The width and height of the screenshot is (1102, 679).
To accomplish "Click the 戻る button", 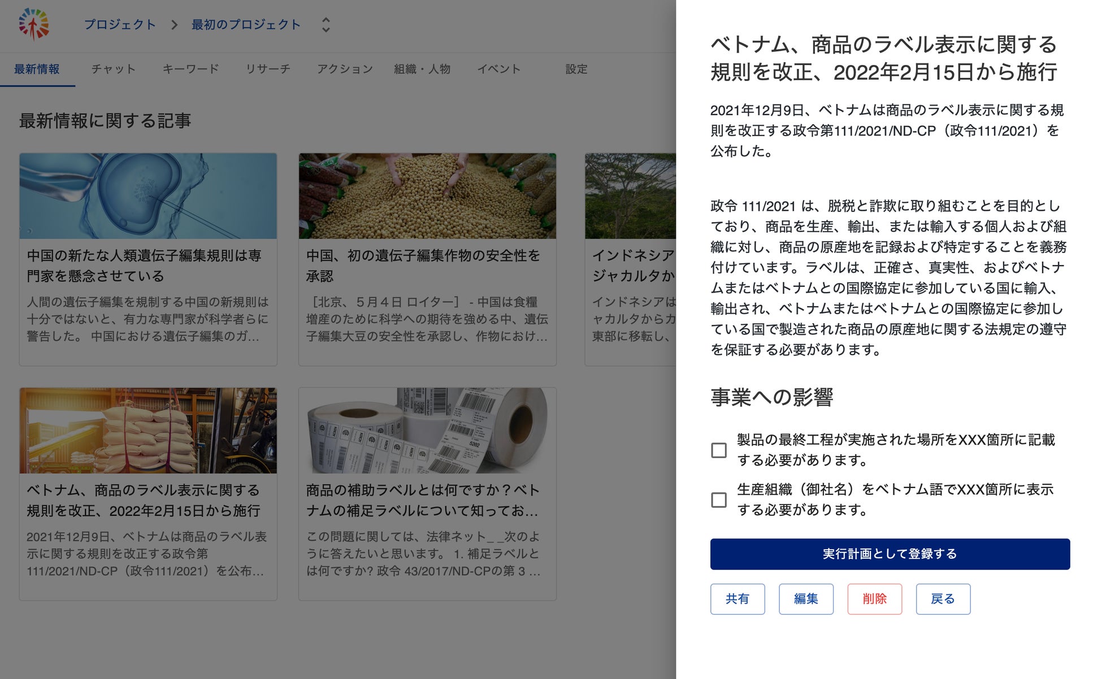I will [x=943, y=599].
